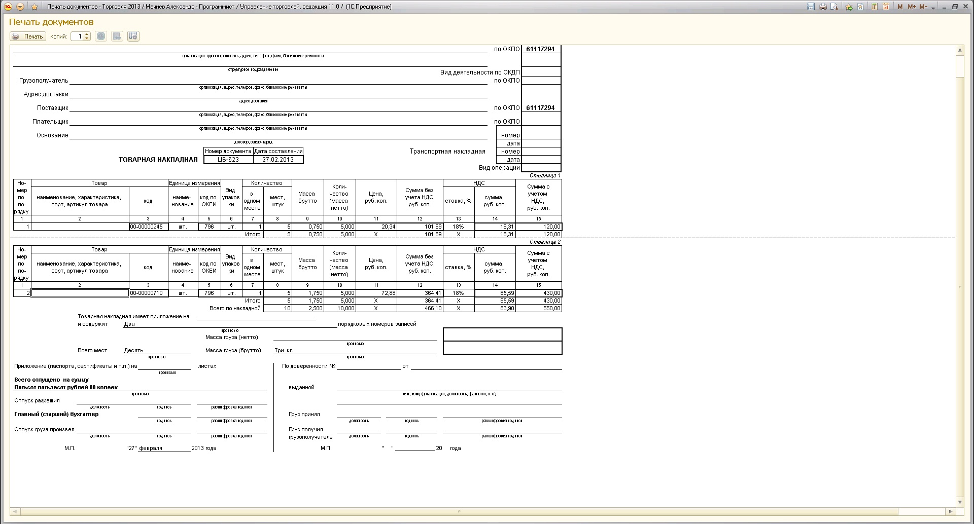Select the VAT total cell 83,90
This screenshot has height=524, width=974.
tap(495, 308)
